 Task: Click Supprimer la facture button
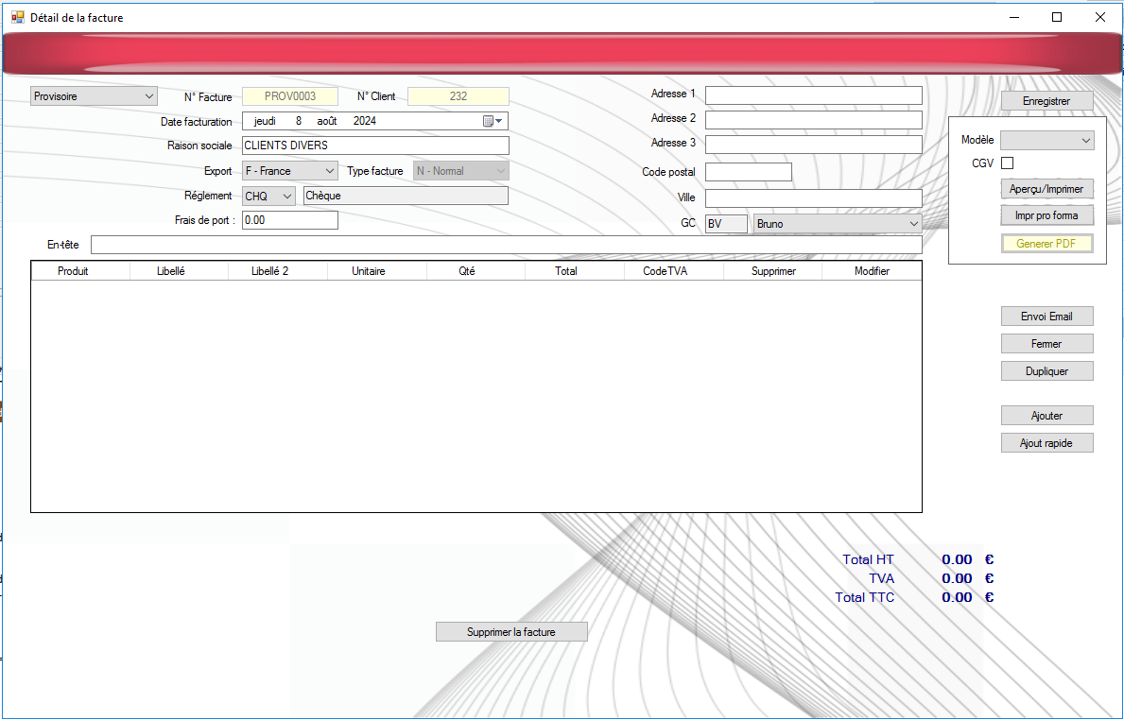511,632
